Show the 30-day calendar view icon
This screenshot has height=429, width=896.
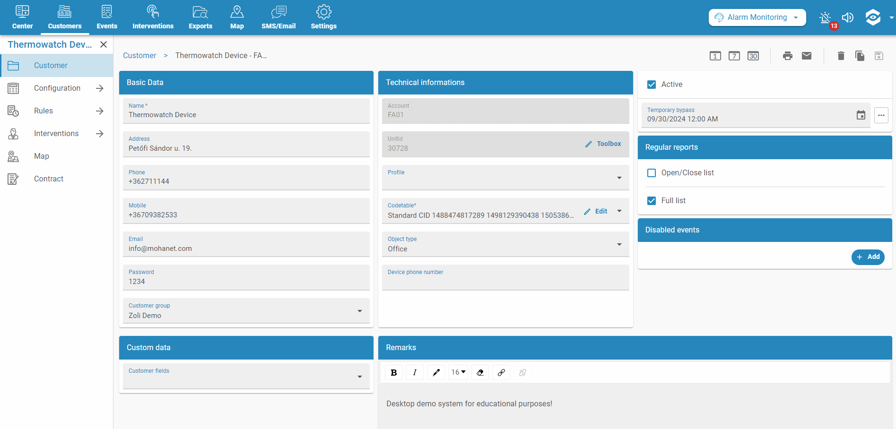coord(753,56)
